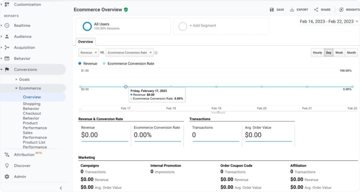Viewport: 360px width, 192px height.
Task: Expand the chart handle arrow below graph
Action: tap(218, 112)
